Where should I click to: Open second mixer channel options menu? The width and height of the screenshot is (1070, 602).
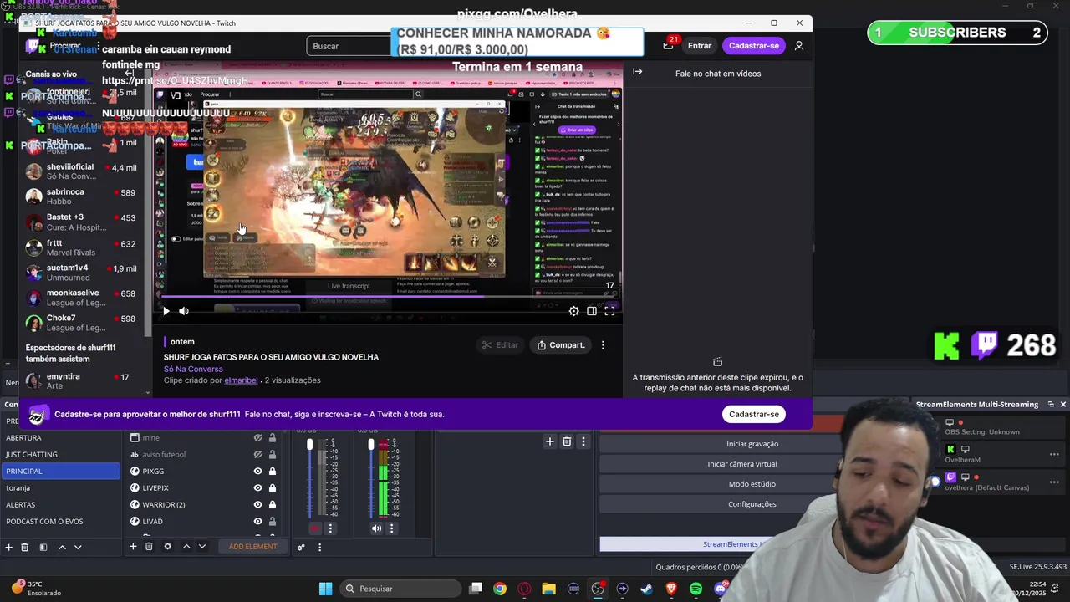[391, 528]
